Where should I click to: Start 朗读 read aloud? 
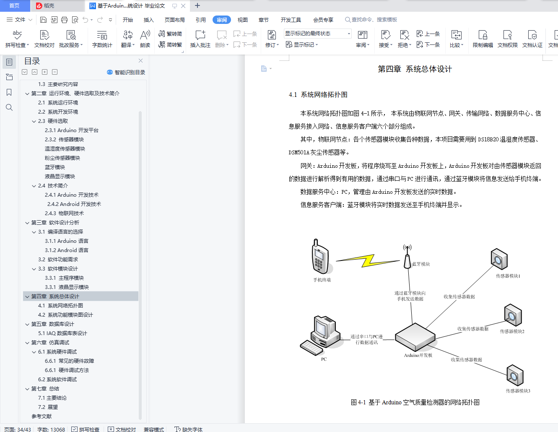pos(145,39)
